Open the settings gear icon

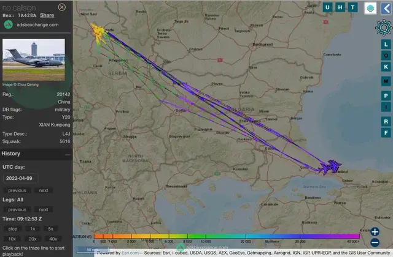tap(384, 28)
